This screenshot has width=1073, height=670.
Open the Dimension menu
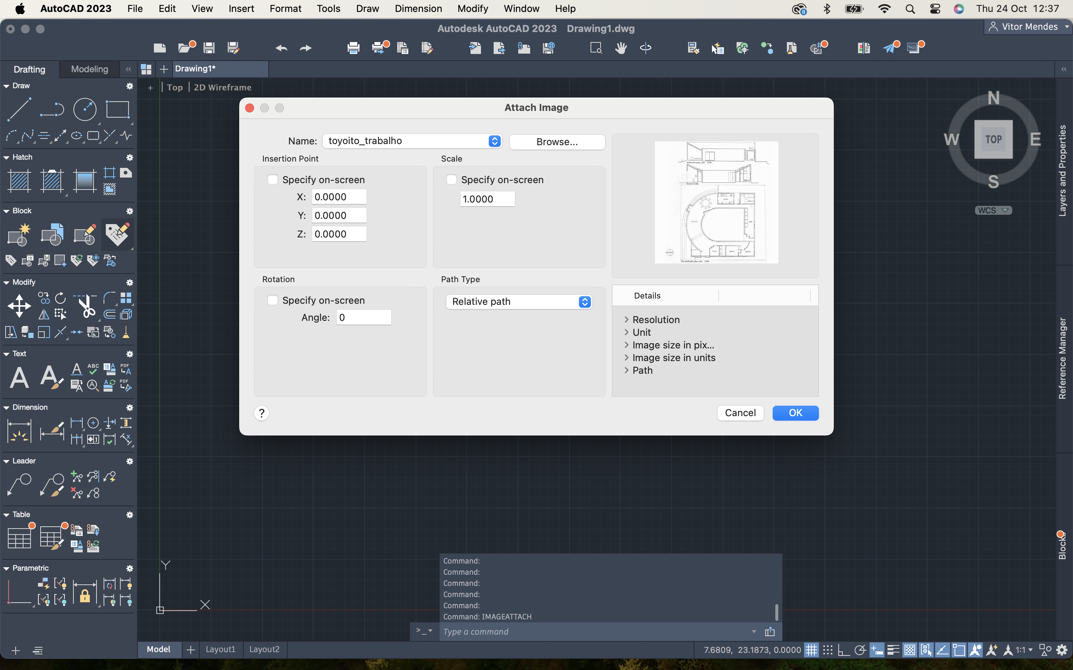[x=418, y=9]
